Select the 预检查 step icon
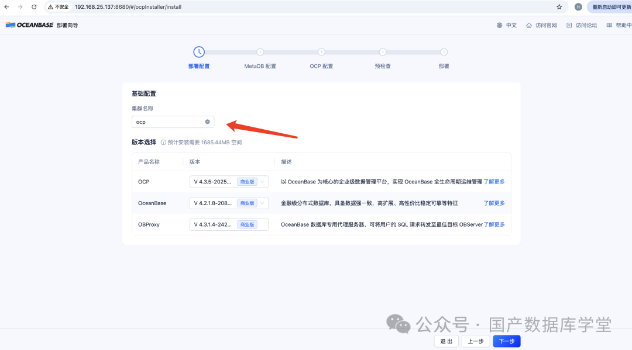The width and height of the screenshot is (632, 350). pyautogui.click(x=383, y=52)
